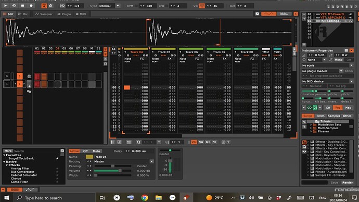Viewport: 359px width, 202px height.
Task: Toggle pattern follow icon in the transport
Action: pos(44,6)
